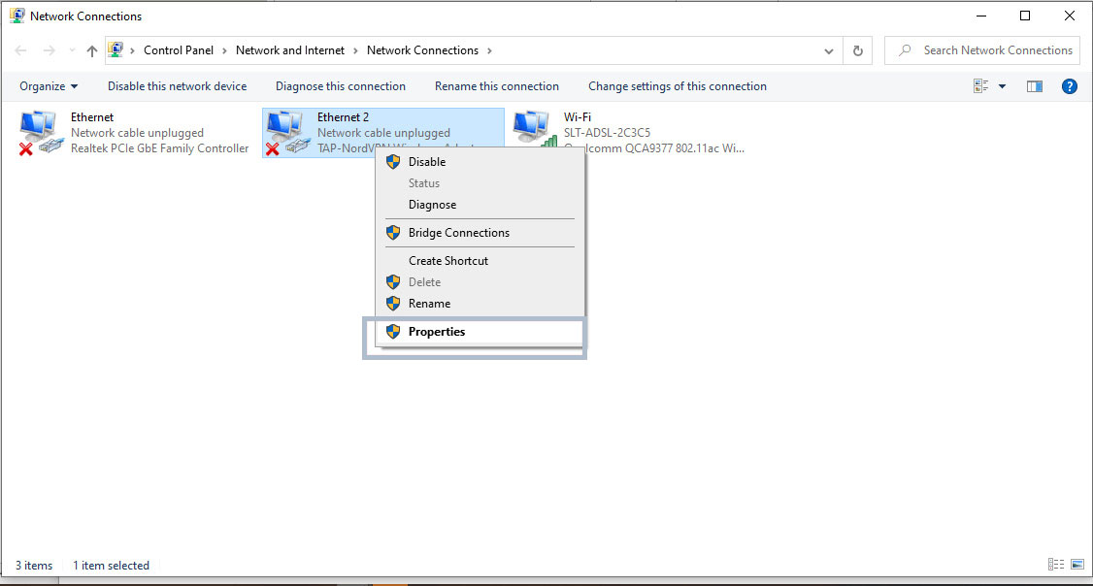Click Disable this network device
Screen dimensions: 1093x586
coord(177,86)
